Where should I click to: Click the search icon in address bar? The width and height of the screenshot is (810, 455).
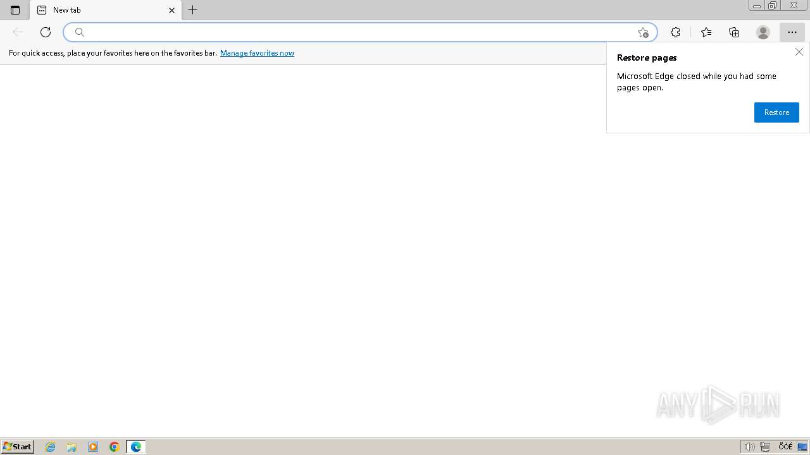pyautogui.click(x=80, y=32)
